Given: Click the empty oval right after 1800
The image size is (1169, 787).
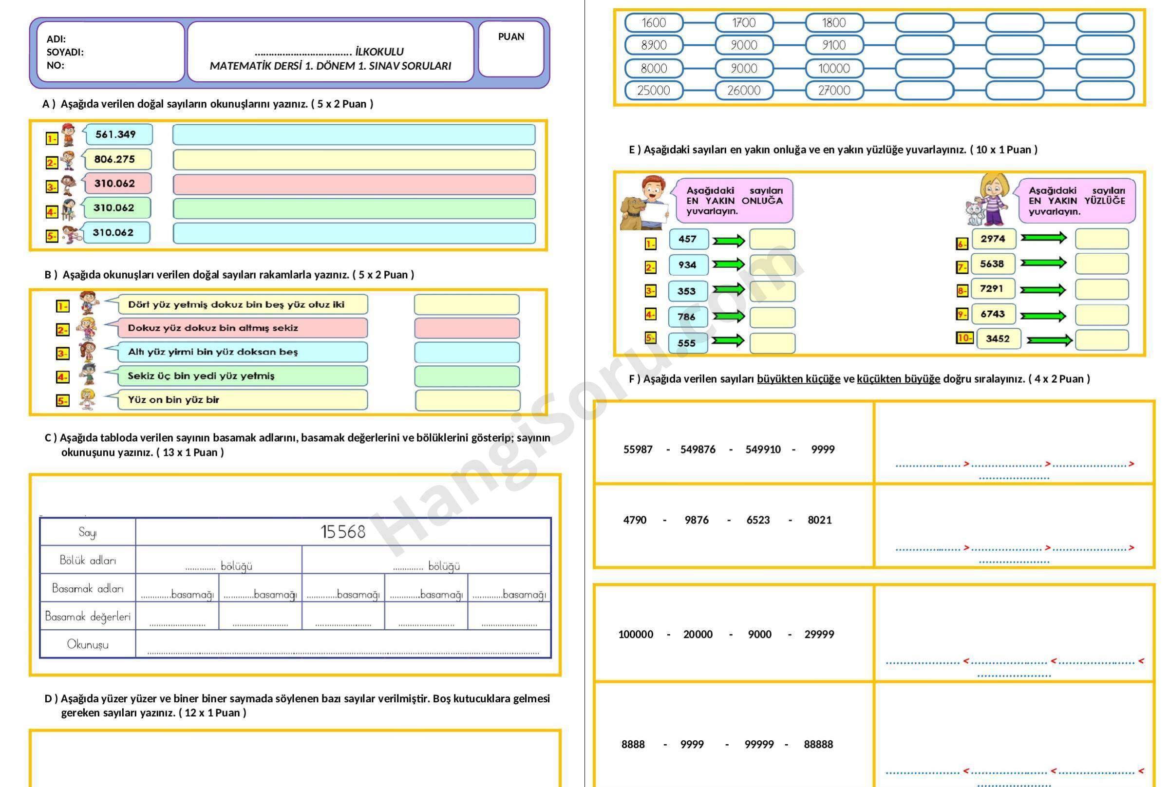Looking at the screenshot, I should 924,22.
